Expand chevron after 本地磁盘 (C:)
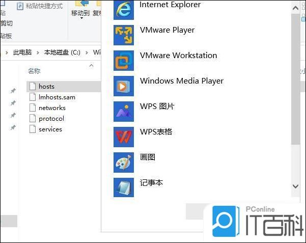Screen dimensions: 306x243 87,52
